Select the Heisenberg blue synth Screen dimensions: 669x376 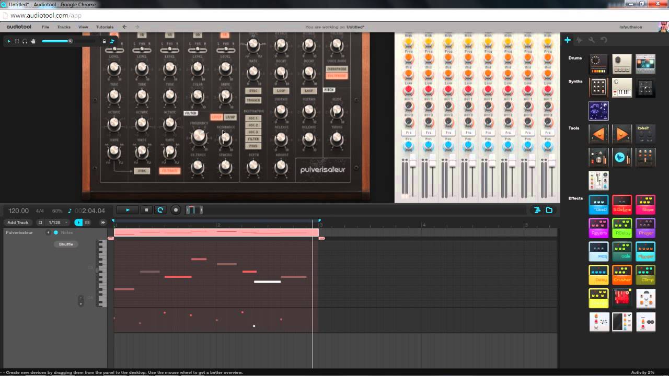[x=598, y=111]
